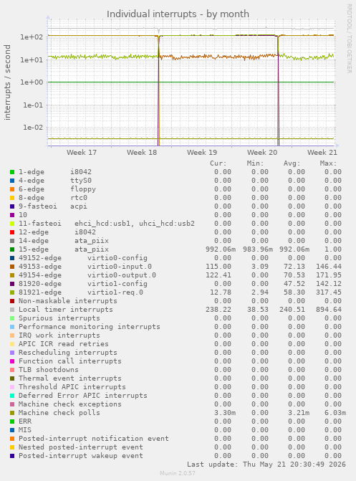Click the RRDTOOL / TOBI OETIKER watermark
The height and width of the screenshot is (481, 356).
[x=350, y=38]
